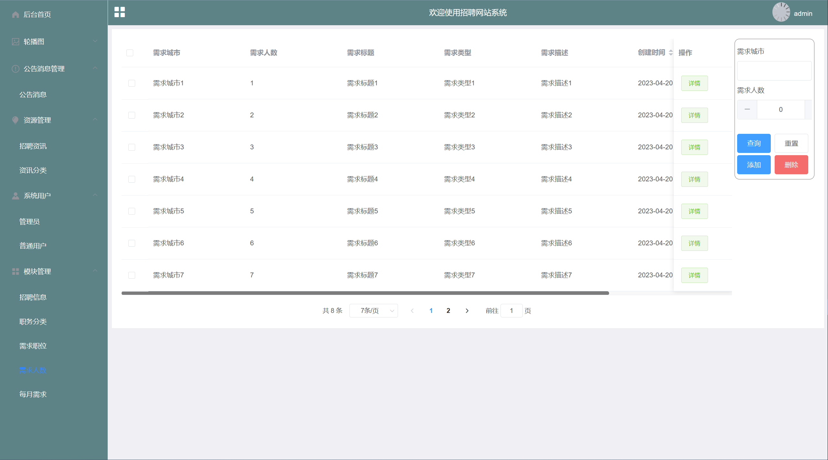Select the active 需求人数 submenu item
The height and width of the screenshot is (460, 828).
(x=33, y=370)
